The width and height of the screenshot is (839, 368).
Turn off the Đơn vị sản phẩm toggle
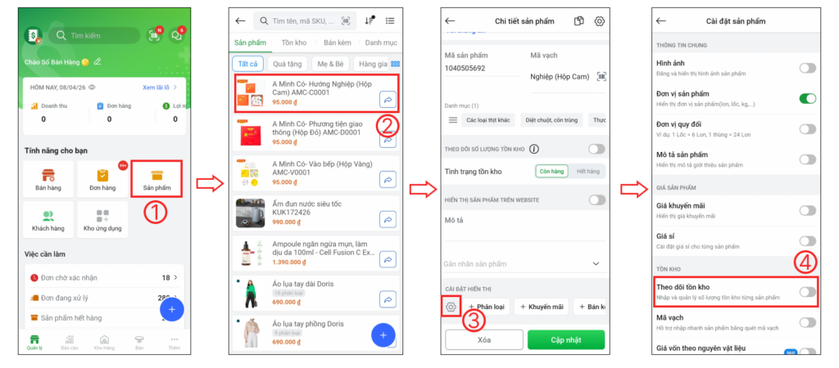[807, 98]
